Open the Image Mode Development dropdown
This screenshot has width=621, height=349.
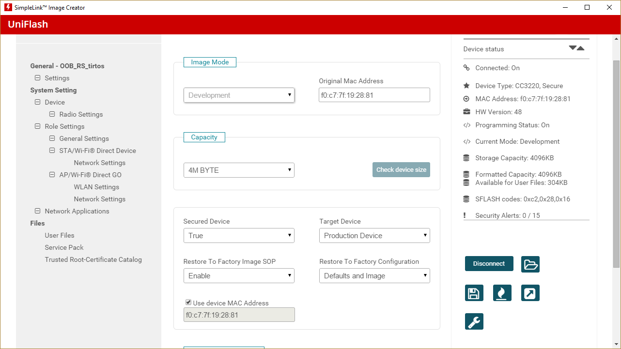pyautogui.click(x=239, y=95)
